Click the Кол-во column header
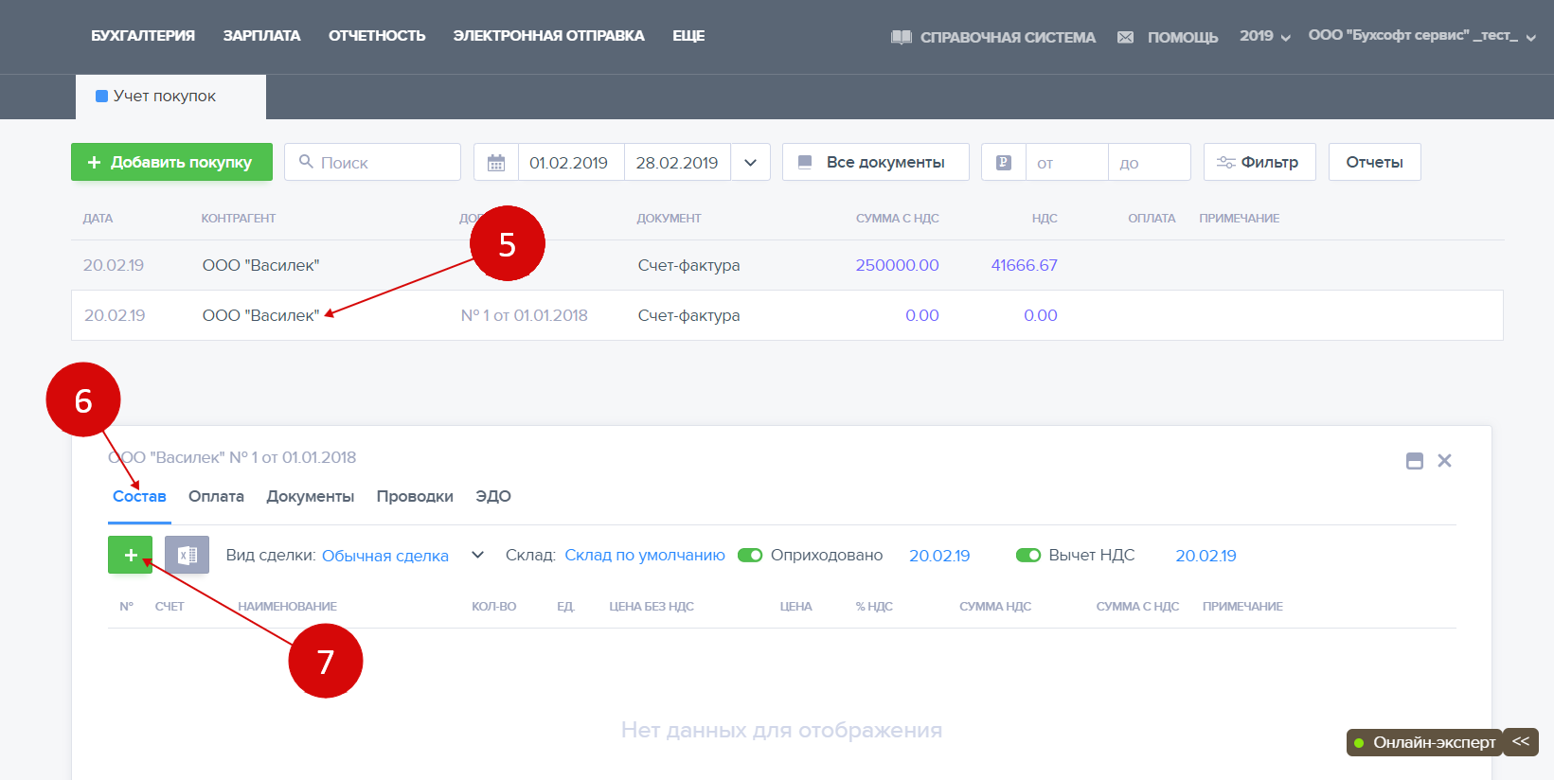1554x780 pixels. 494,607
